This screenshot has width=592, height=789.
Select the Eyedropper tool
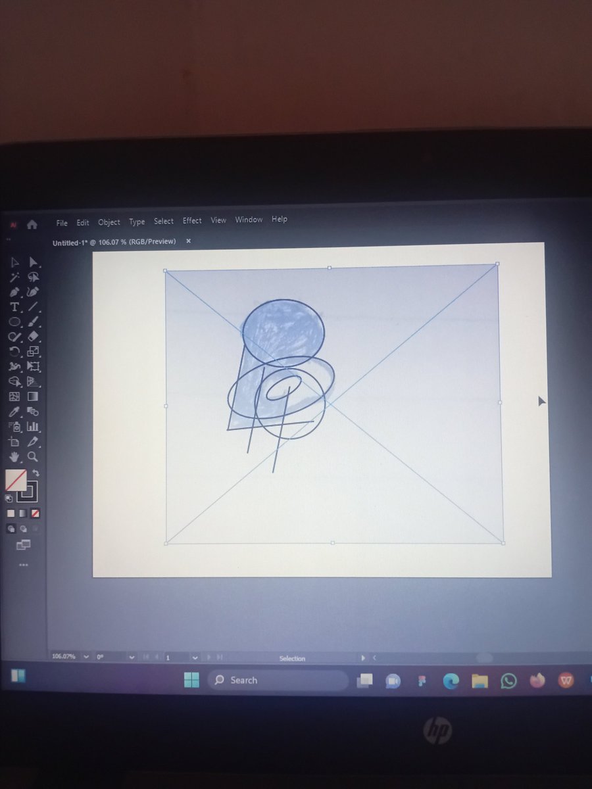click(14, 412)
